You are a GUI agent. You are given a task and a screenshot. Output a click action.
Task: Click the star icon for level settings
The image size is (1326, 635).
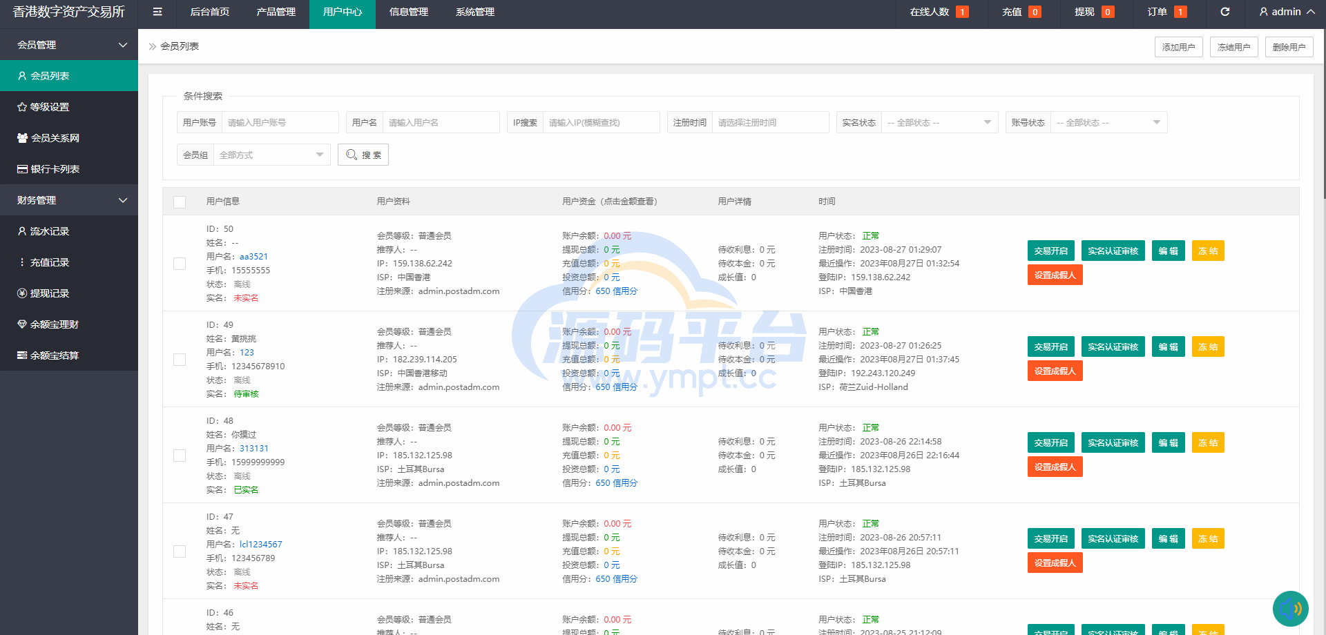[22, 107]
